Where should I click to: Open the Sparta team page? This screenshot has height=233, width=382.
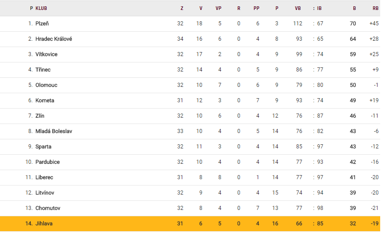[x=43, y=147]
